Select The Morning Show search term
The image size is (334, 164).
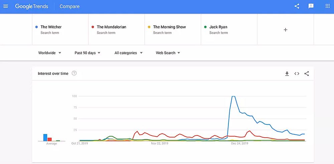pyautogui.click(x=169, y=27)
